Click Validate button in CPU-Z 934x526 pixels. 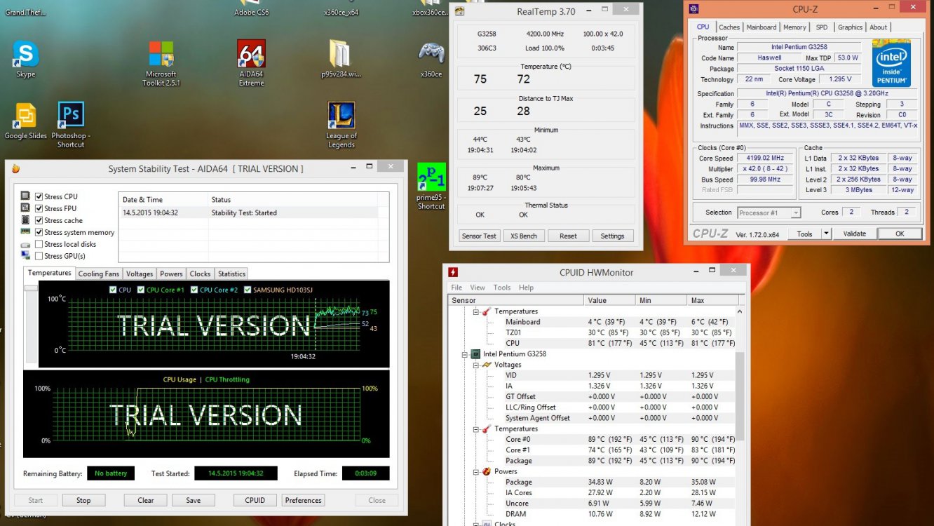pos(855,234)
